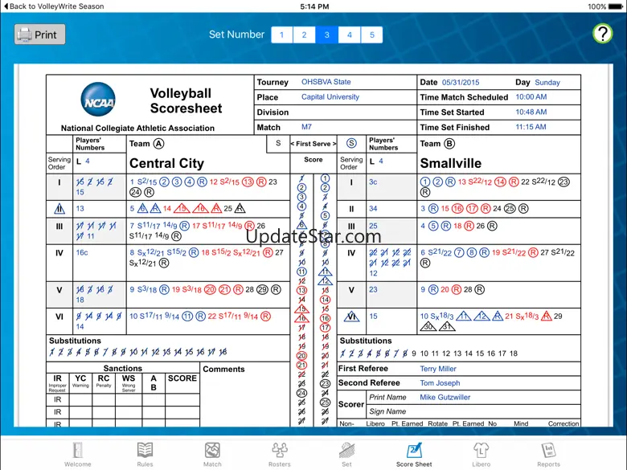Click the Sanctions header
Viewport: 627px width, 470px height.
[x=123, y=368]
